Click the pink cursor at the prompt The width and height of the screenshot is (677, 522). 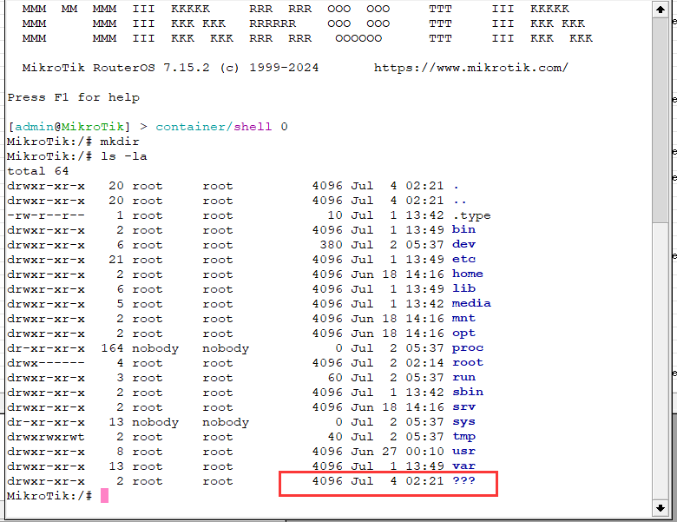pos(104,496)
